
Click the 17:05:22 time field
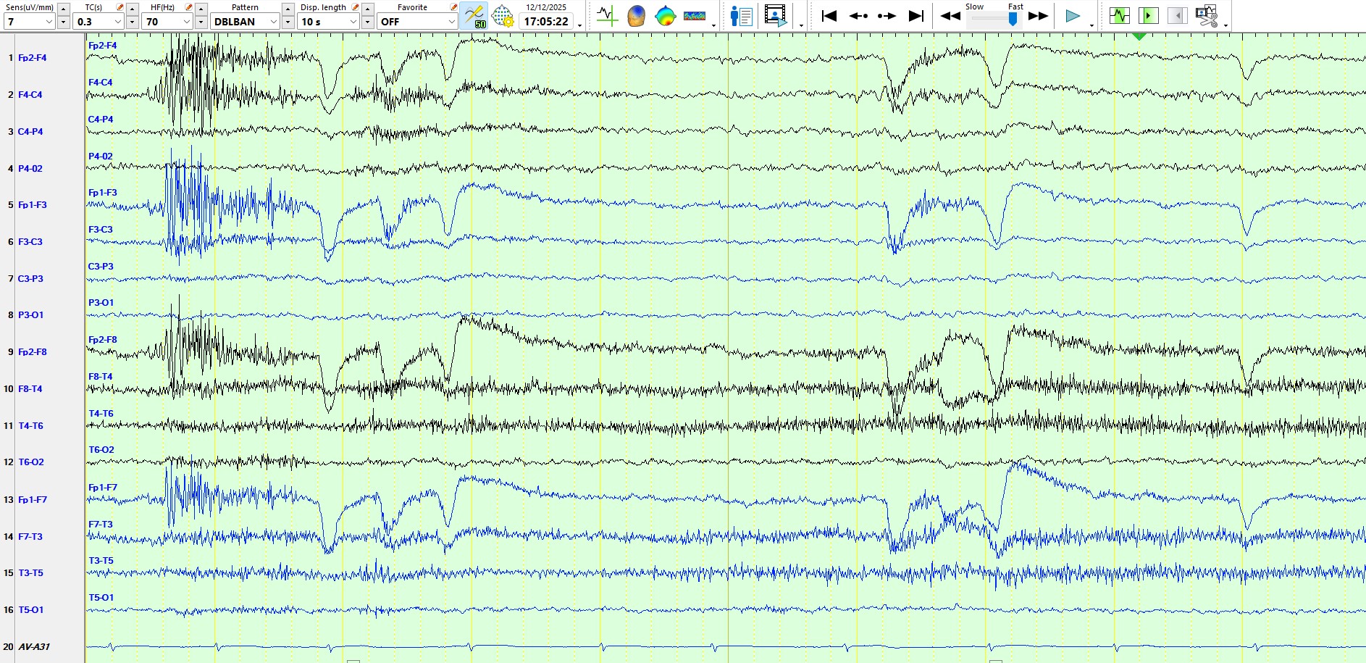pyautogui.click(x=546, y=22)
